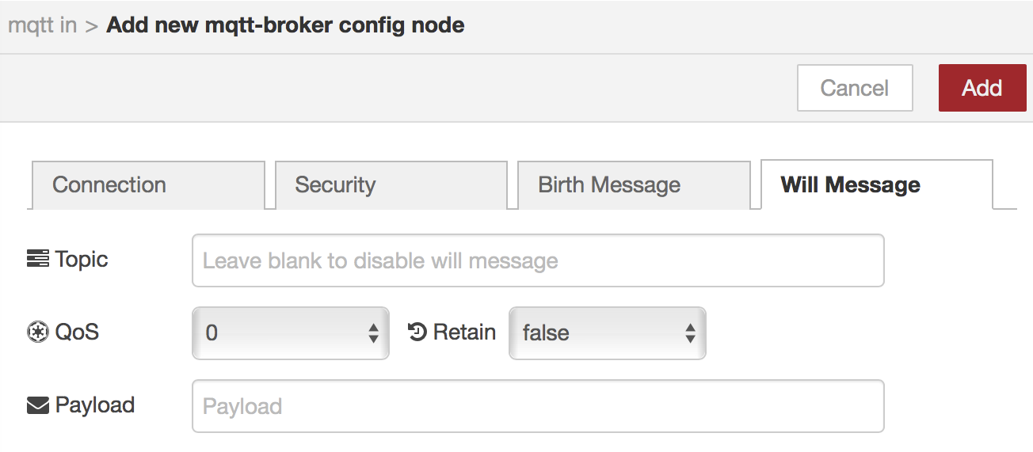1033x452 pixels.
Task: Focus the will Topic input field
Action: point(537,260)
